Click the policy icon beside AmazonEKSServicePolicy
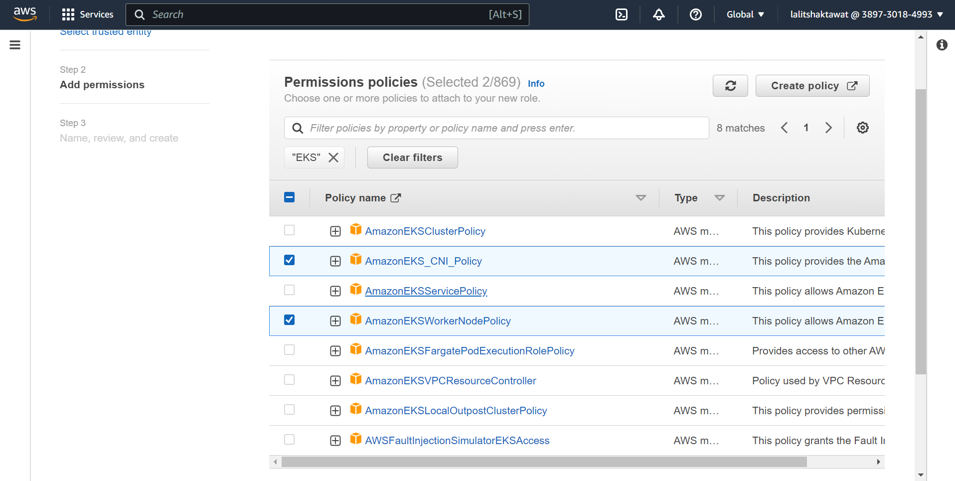Screen dimensions: 955x481 [356, 289]
